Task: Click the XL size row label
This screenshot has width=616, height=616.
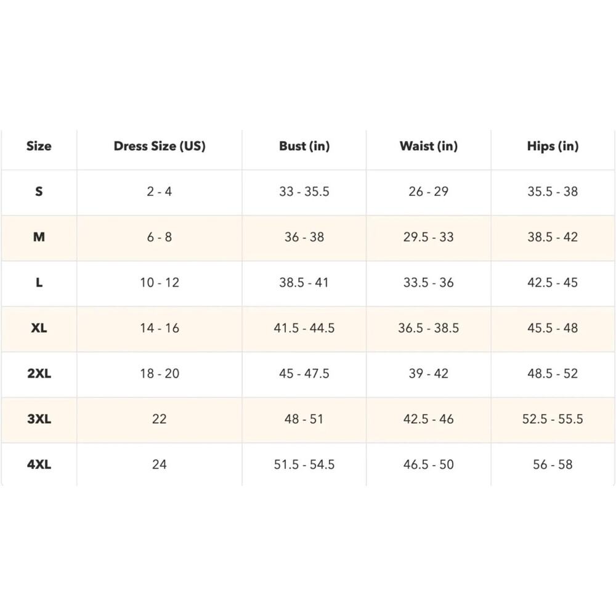Action: pyautogui.click(x=39, y=328)
